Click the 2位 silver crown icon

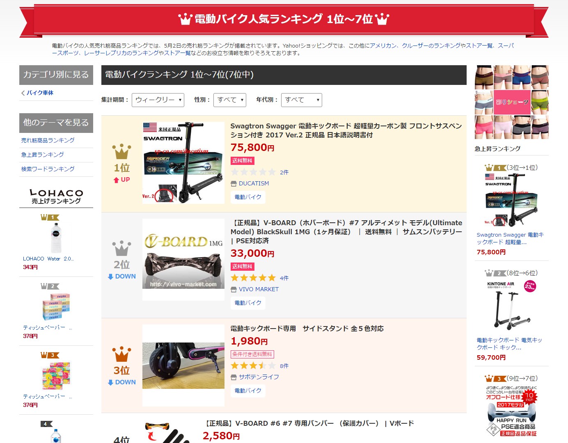tap(122, 249)
